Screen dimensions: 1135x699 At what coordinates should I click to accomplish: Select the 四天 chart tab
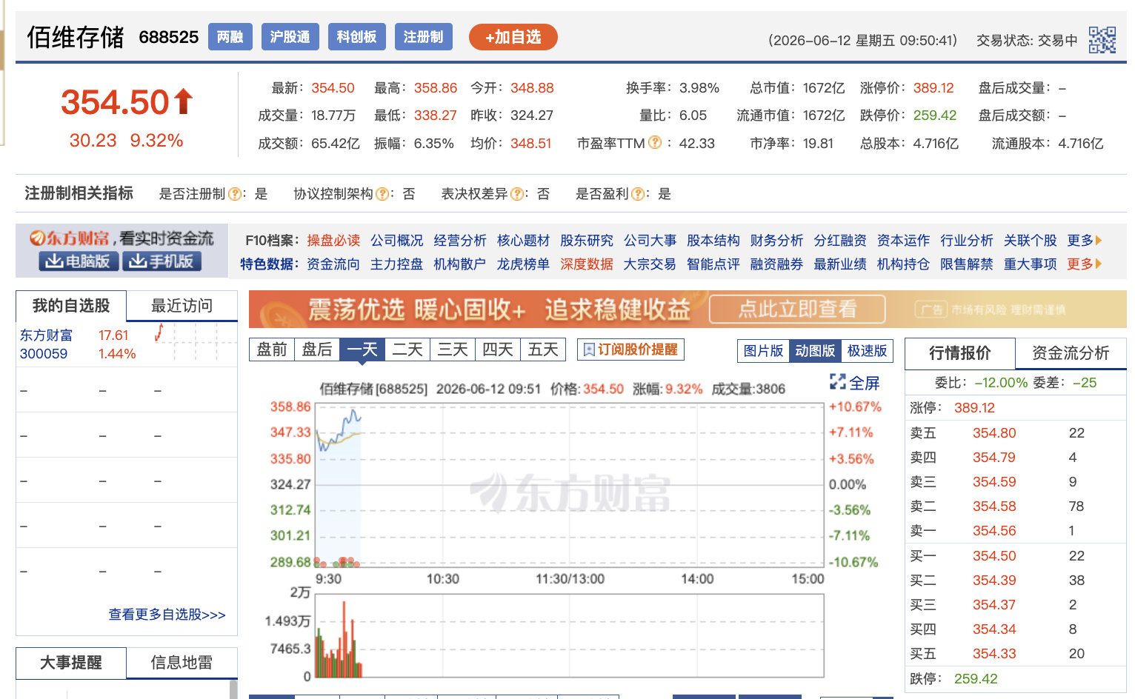tap(498, 349)
